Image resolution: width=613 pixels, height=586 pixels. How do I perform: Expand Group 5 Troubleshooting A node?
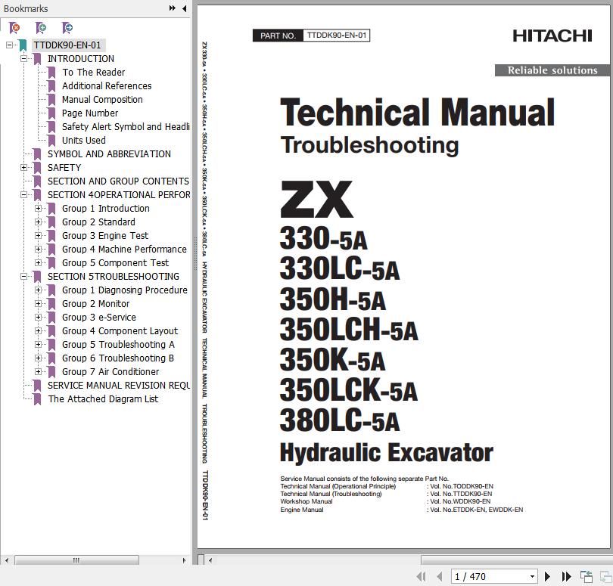coord(38,345)
